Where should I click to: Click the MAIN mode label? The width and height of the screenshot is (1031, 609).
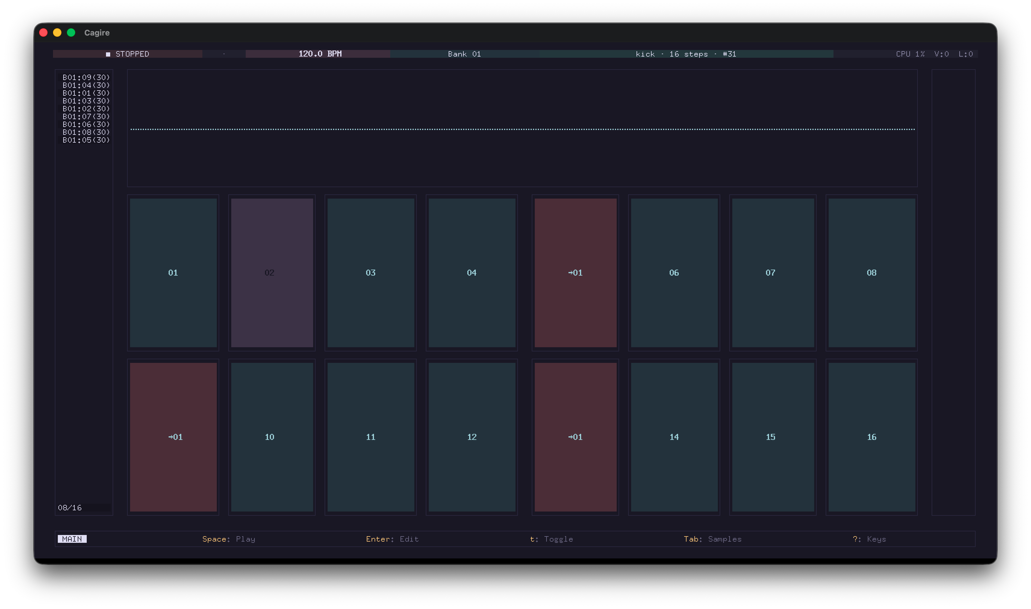[72, 539]
